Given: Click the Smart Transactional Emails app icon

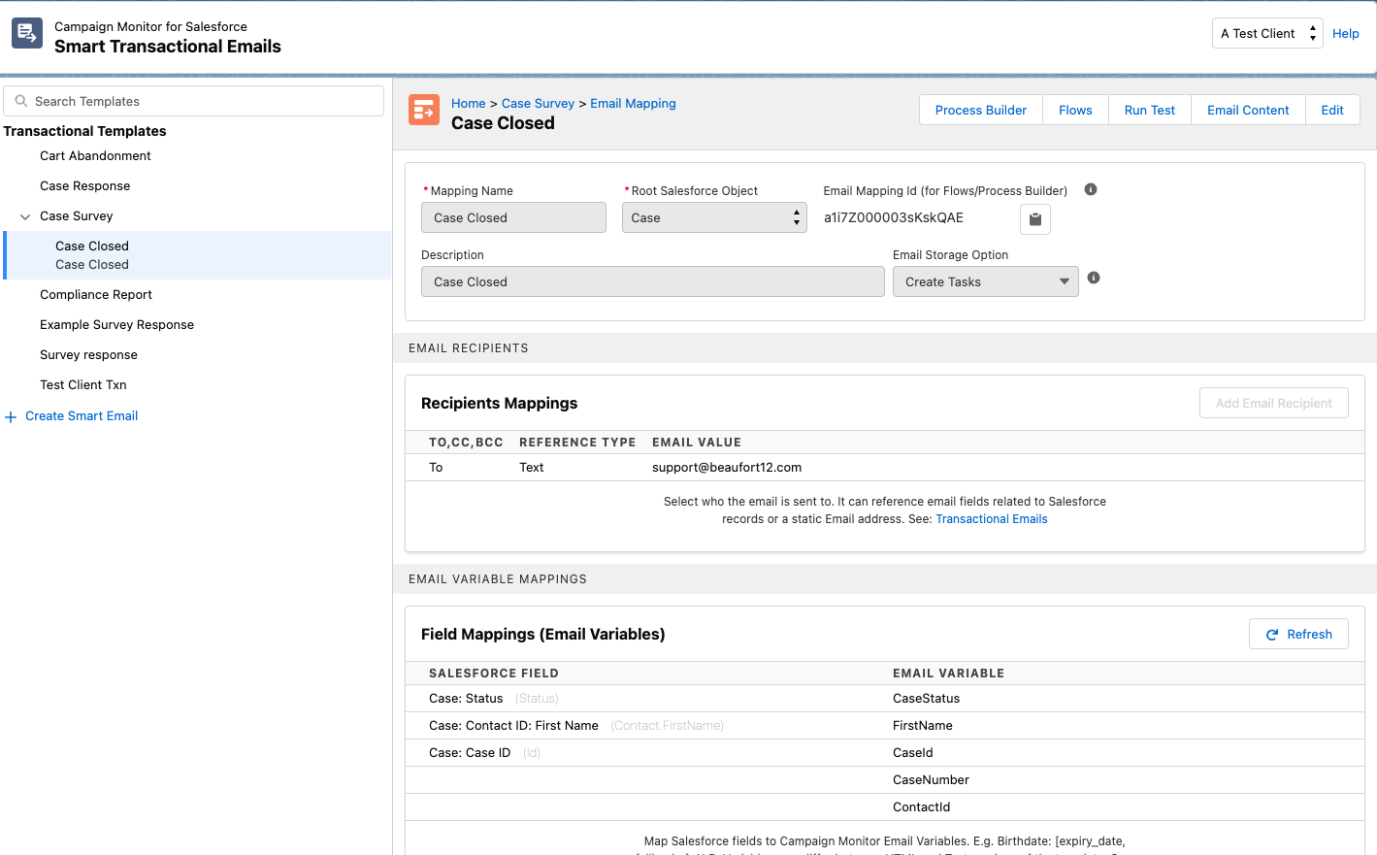Looking at the screenshot, I should pyautogui.click(x=27, y=33).
